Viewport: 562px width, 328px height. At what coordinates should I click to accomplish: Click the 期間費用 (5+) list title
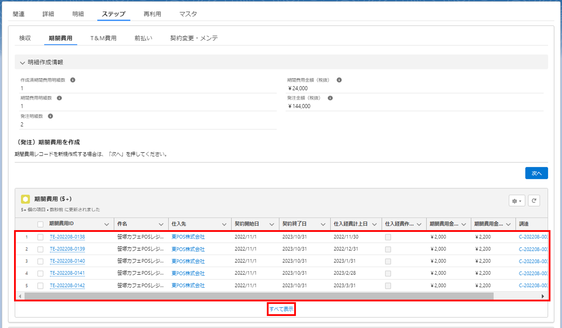click(53, 199)
